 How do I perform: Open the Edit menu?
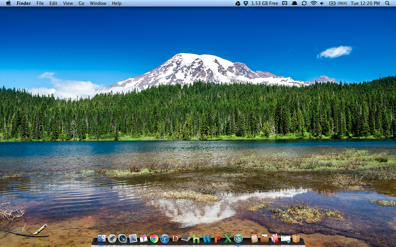coord(54,3)
